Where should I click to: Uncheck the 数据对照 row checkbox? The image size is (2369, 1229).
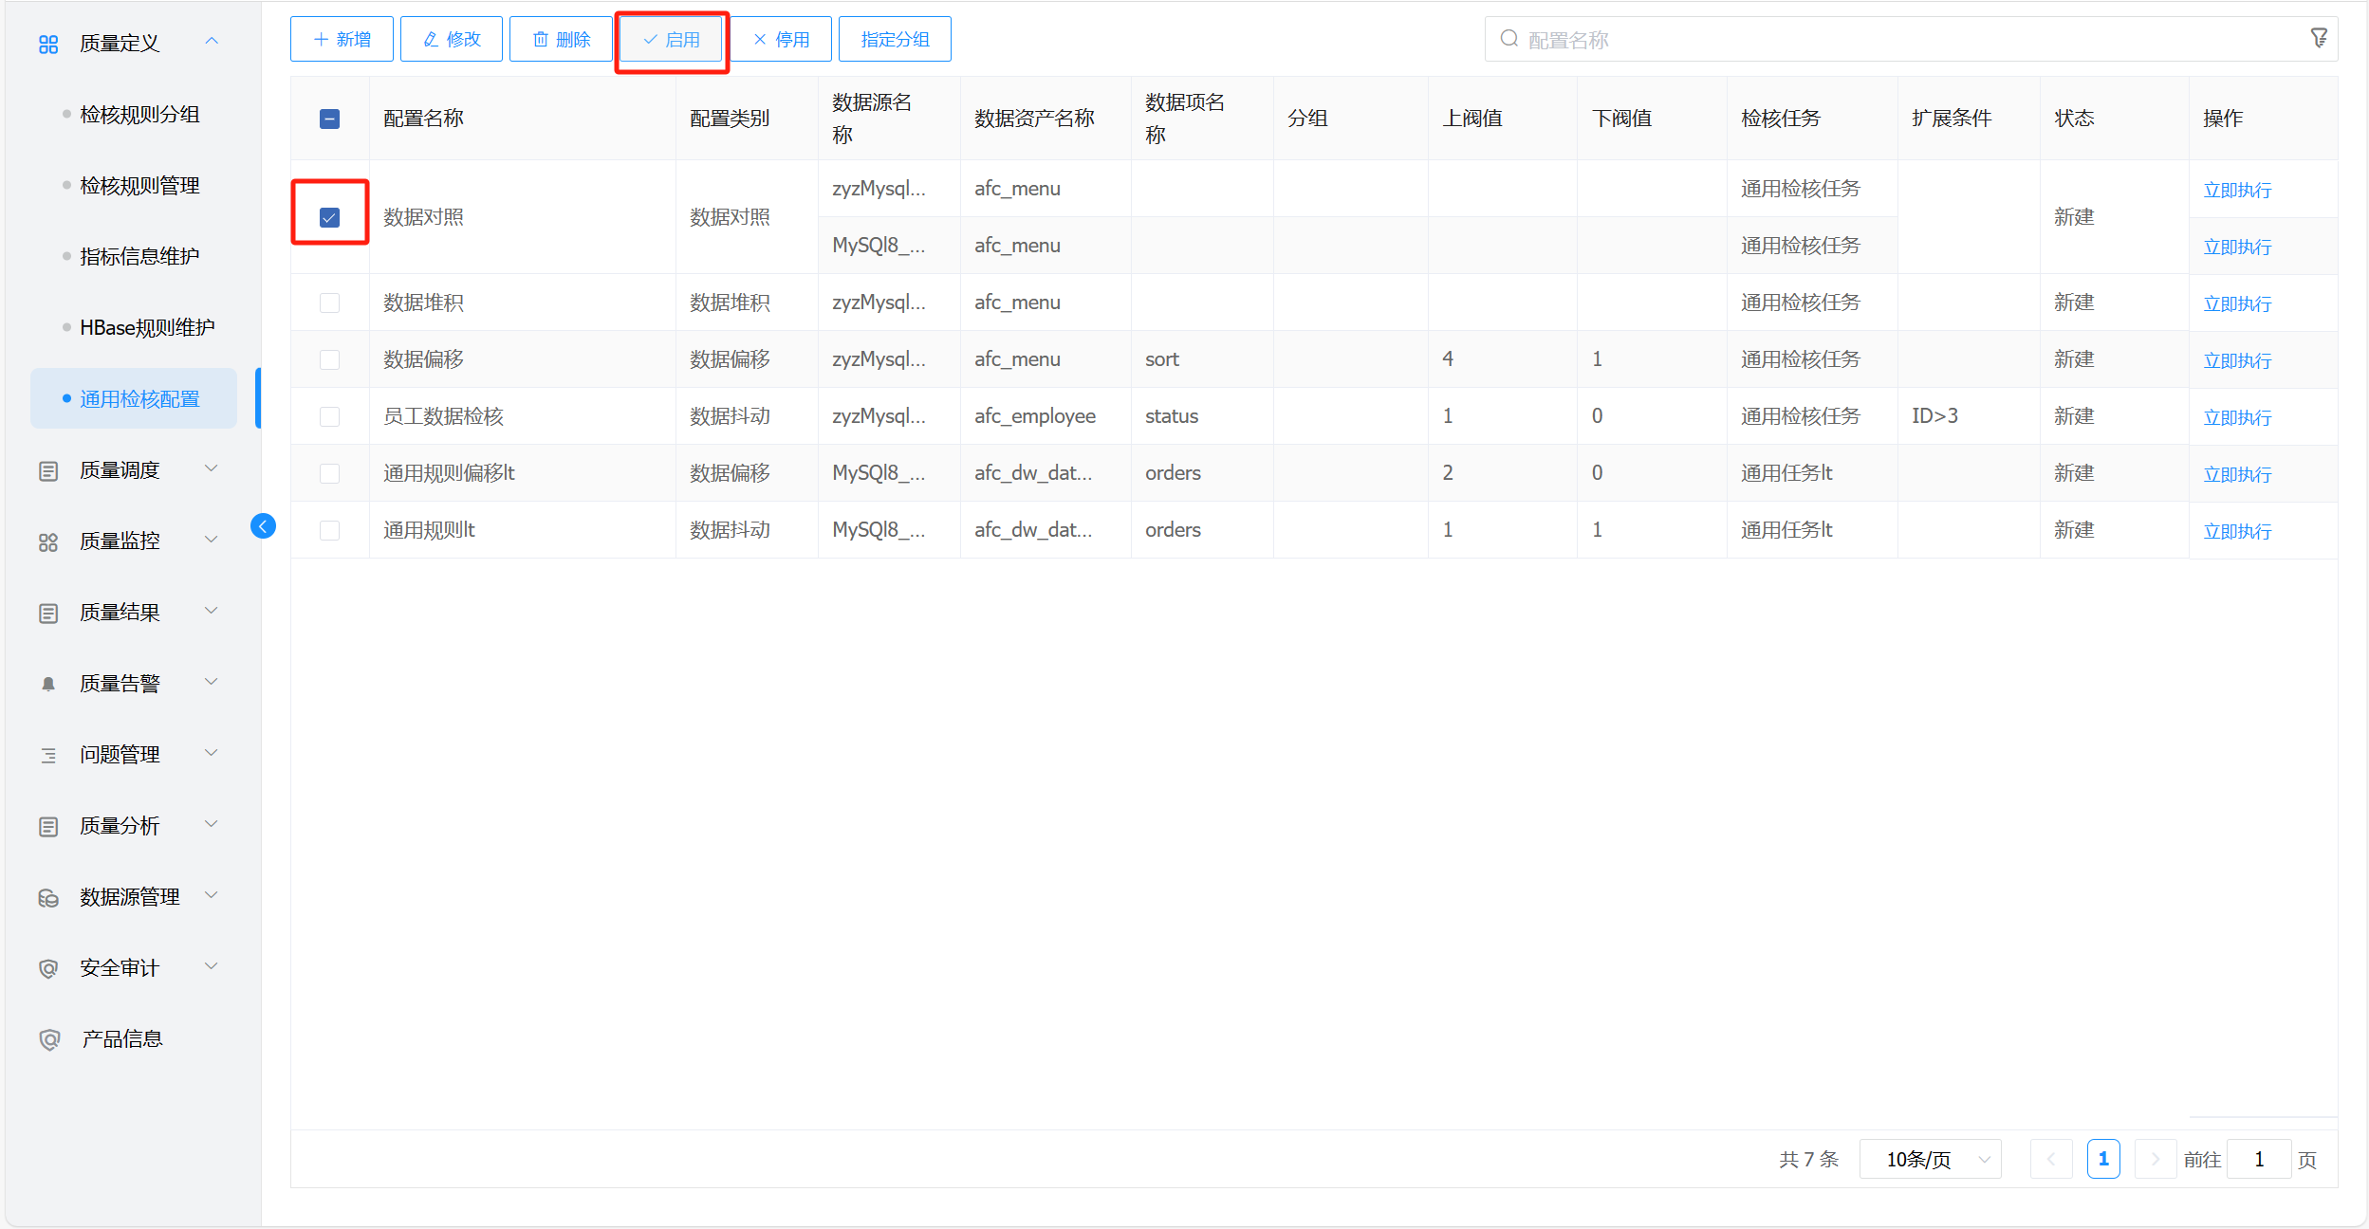click(x=329, y=217)
